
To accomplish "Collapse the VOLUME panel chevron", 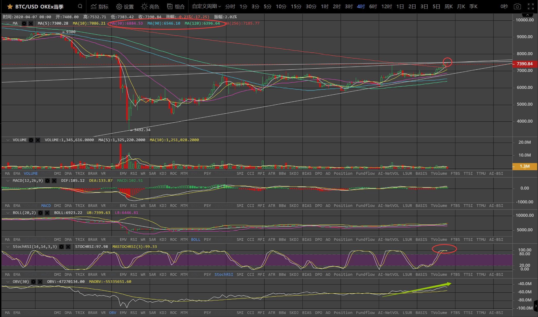I will click(8, 140).
